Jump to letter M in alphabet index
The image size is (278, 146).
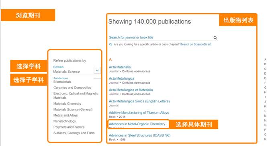[265, 116]
